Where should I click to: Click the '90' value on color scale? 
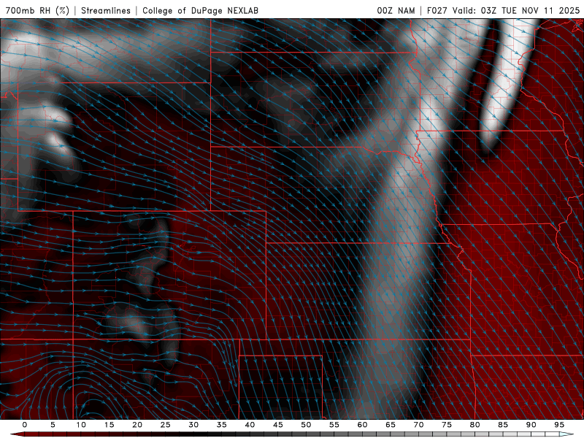(531, 425)
